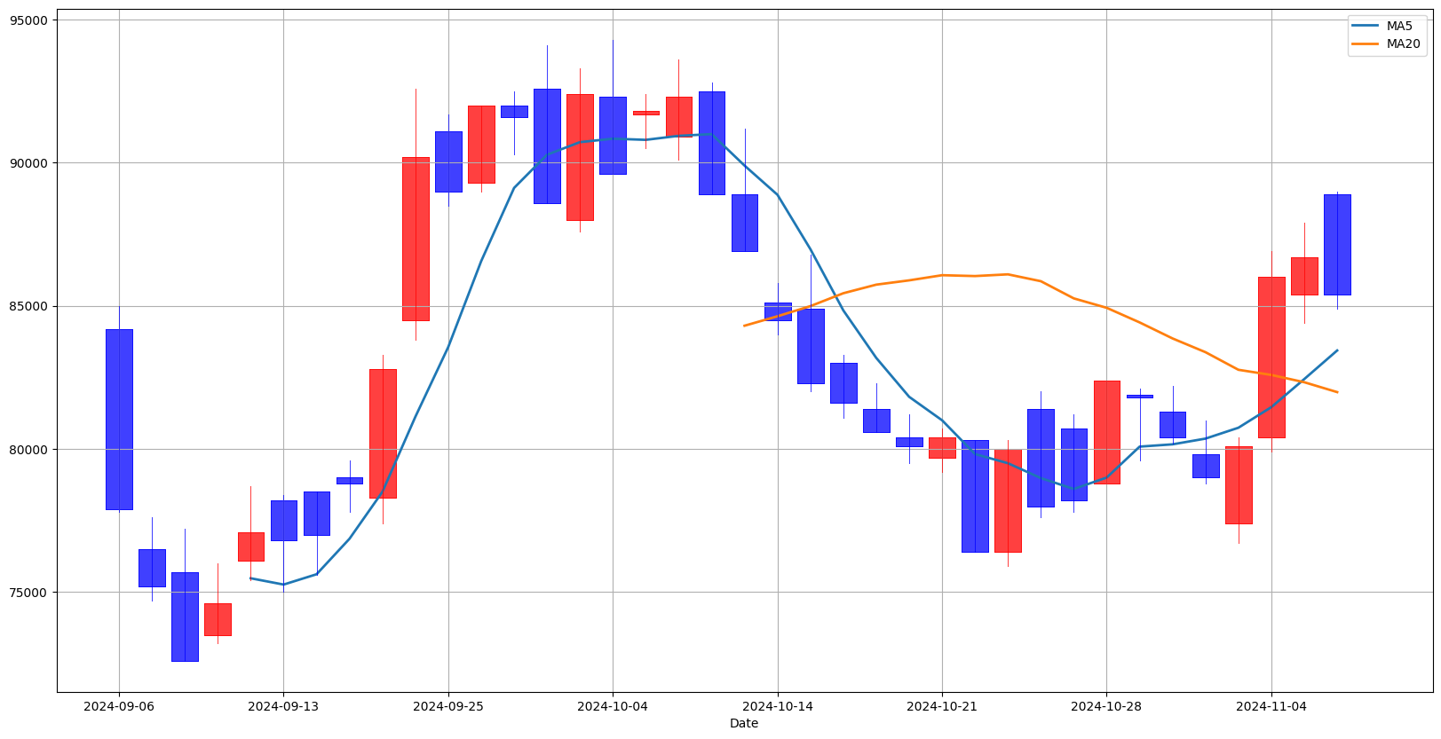The height and width of the screenshot is (739, 1441).
Task: Click the 2024-11-04 x-axis tick label
Action: click(x=1271, y=706)
